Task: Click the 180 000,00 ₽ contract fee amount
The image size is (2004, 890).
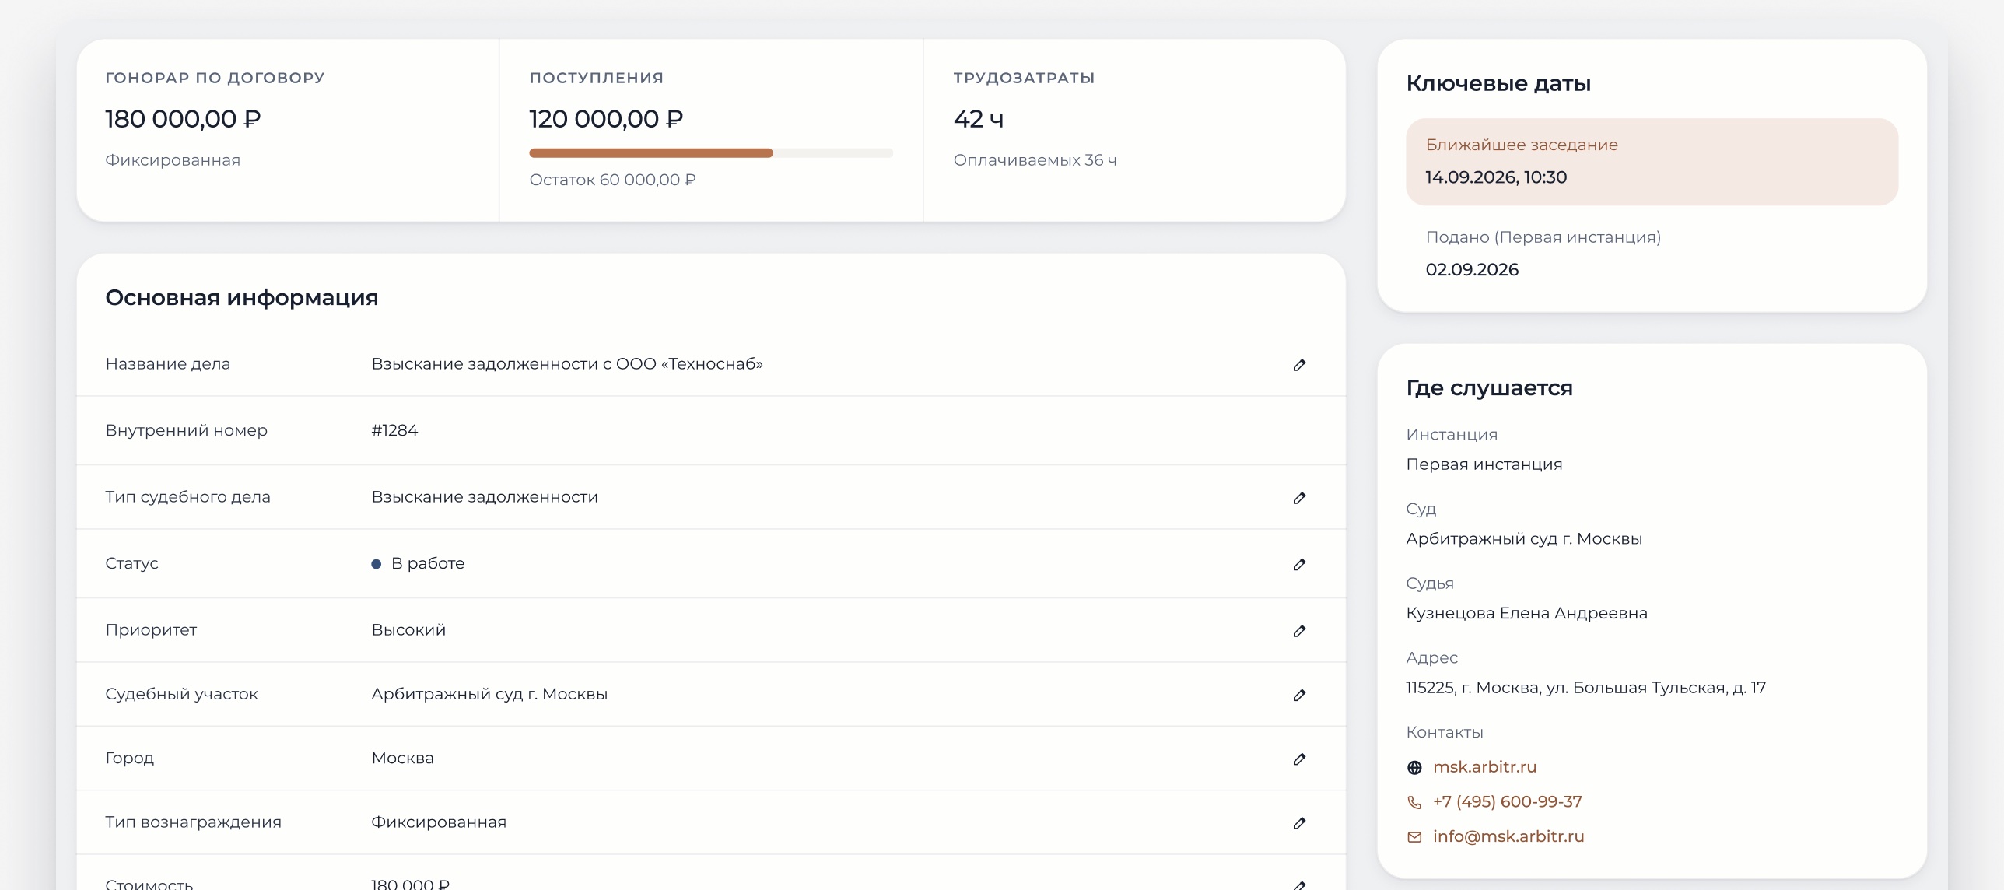Action: tap(183, 119)
